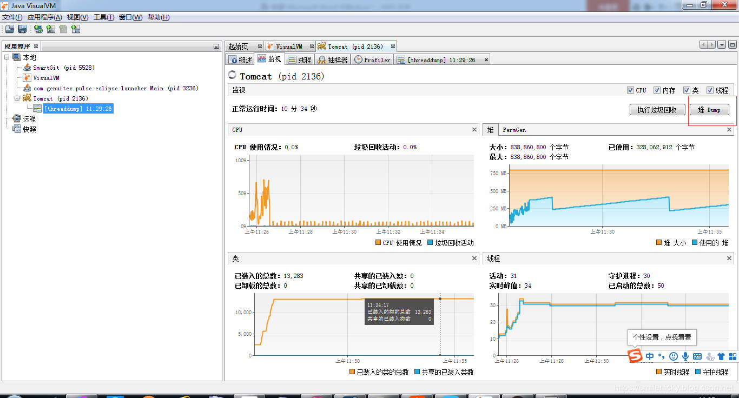This screenshot has width=739, height=398.
Task: Switch to the 概述 overview tab
Action: point(240,59)
